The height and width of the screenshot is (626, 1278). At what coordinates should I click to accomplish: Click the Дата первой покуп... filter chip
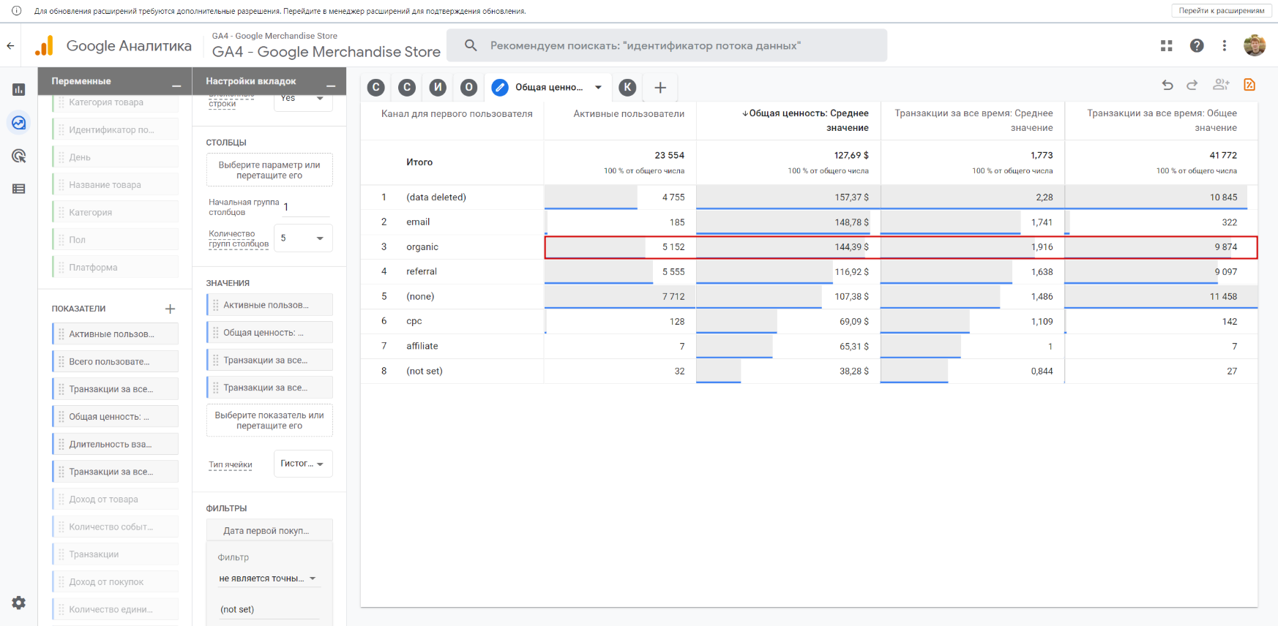point(269,531)
